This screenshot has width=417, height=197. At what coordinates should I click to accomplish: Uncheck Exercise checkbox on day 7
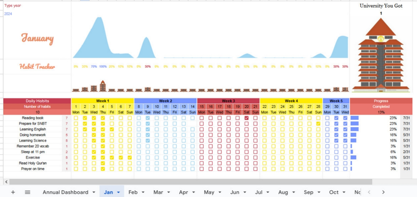coord(129,157)
